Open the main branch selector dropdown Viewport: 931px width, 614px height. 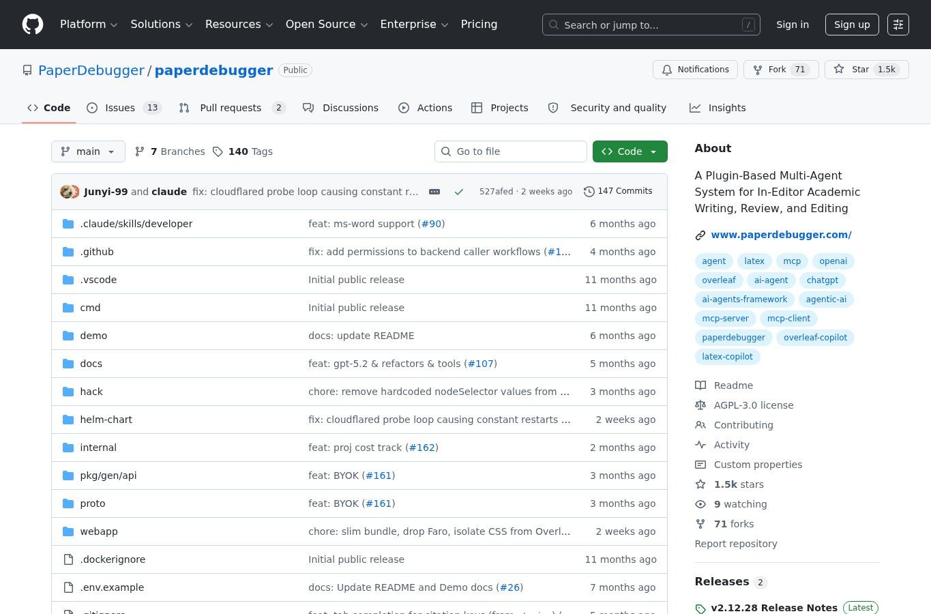pyautogui.click(x=88, y=151)
